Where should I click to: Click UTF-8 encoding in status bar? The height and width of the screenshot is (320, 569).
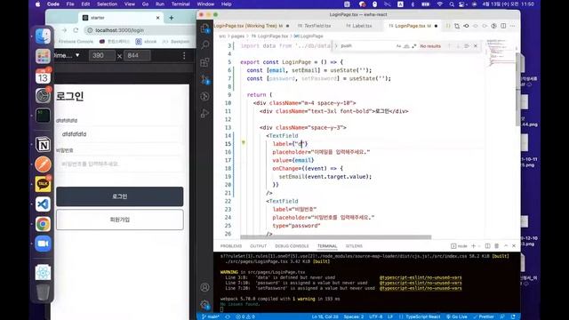[x=375, y=316]
